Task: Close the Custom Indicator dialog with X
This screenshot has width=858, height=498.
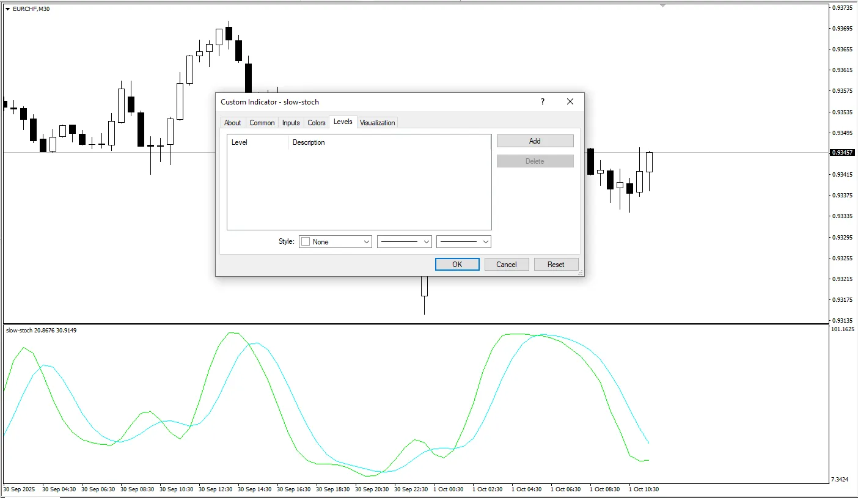Action: pyautogui.click(x=570, y=102)
